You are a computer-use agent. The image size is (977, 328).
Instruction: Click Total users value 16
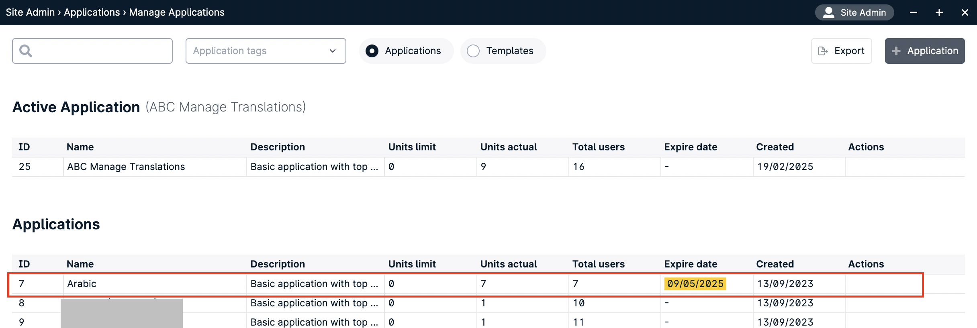tap(578, 166)
